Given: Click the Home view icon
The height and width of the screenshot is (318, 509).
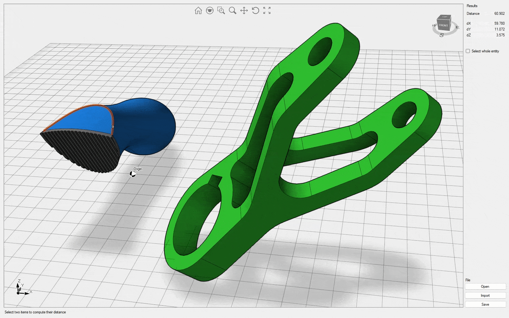Looking at the screenshot, I should [198, 11].
